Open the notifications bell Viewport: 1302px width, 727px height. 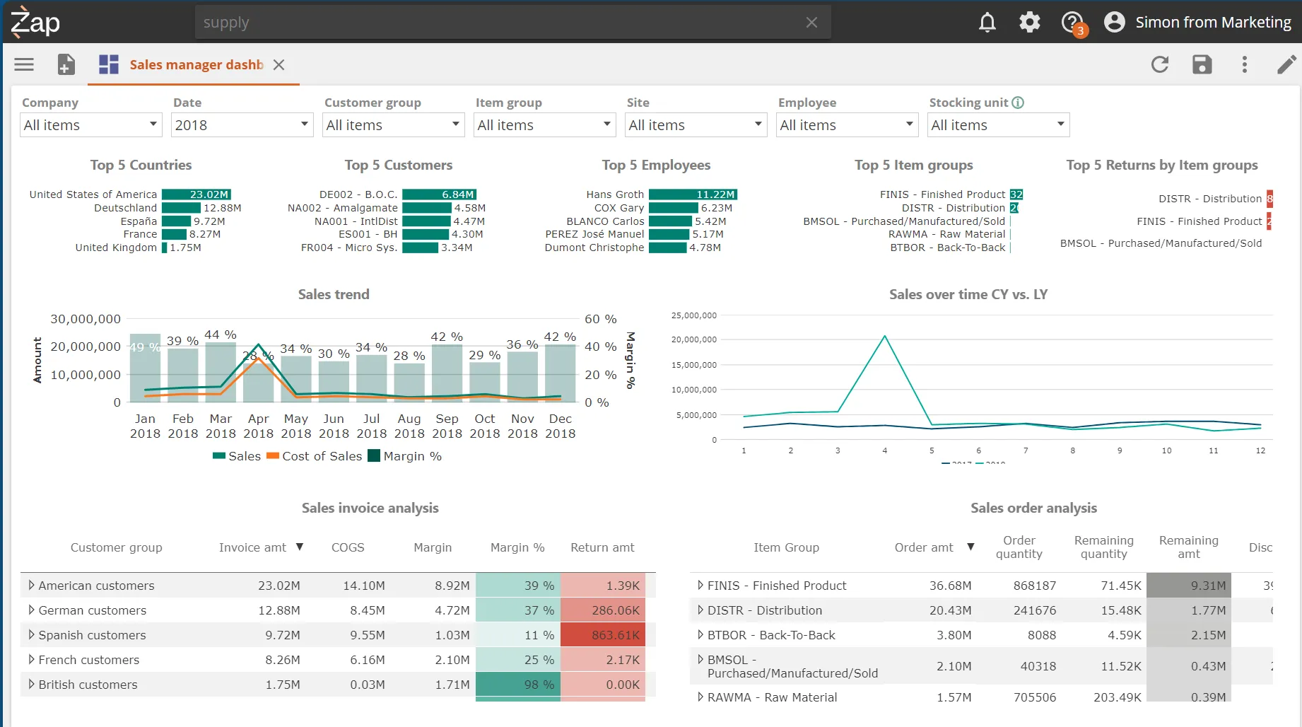pos(987,23)
